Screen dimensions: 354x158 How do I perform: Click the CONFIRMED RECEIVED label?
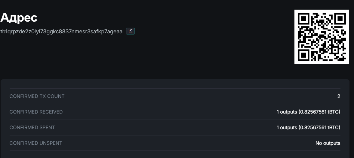[36, 112]
